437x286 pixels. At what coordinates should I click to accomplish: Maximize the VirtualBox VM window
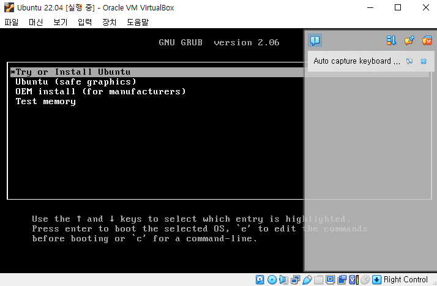(398, 7)
